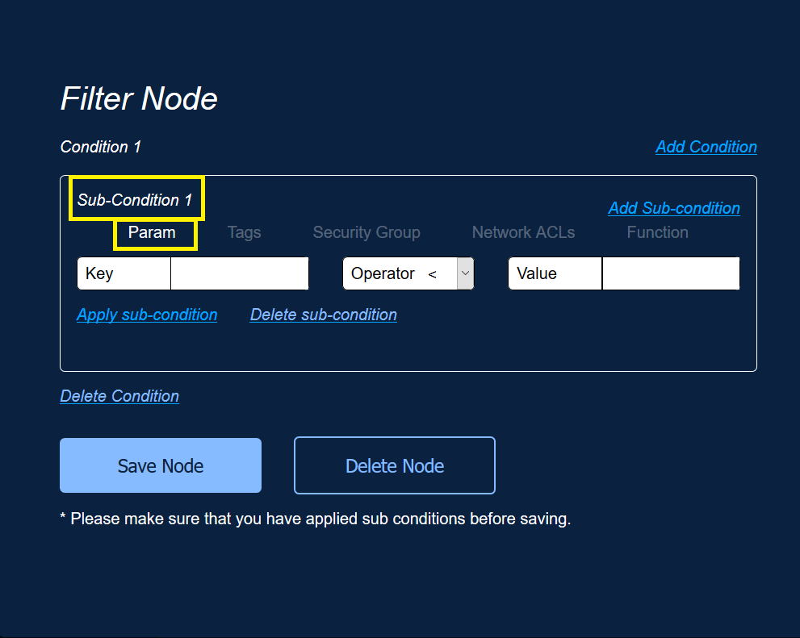Click the Delete Condition link
800x638 pixels.
[119, 396]
